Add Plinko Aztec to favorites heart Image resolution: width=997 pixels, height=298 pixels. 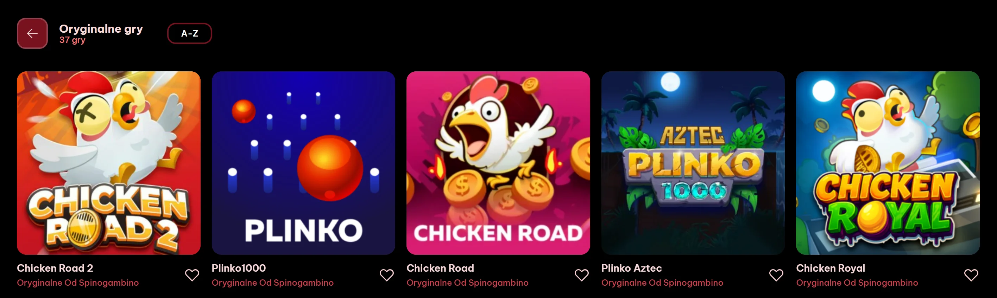pos(776,275)
